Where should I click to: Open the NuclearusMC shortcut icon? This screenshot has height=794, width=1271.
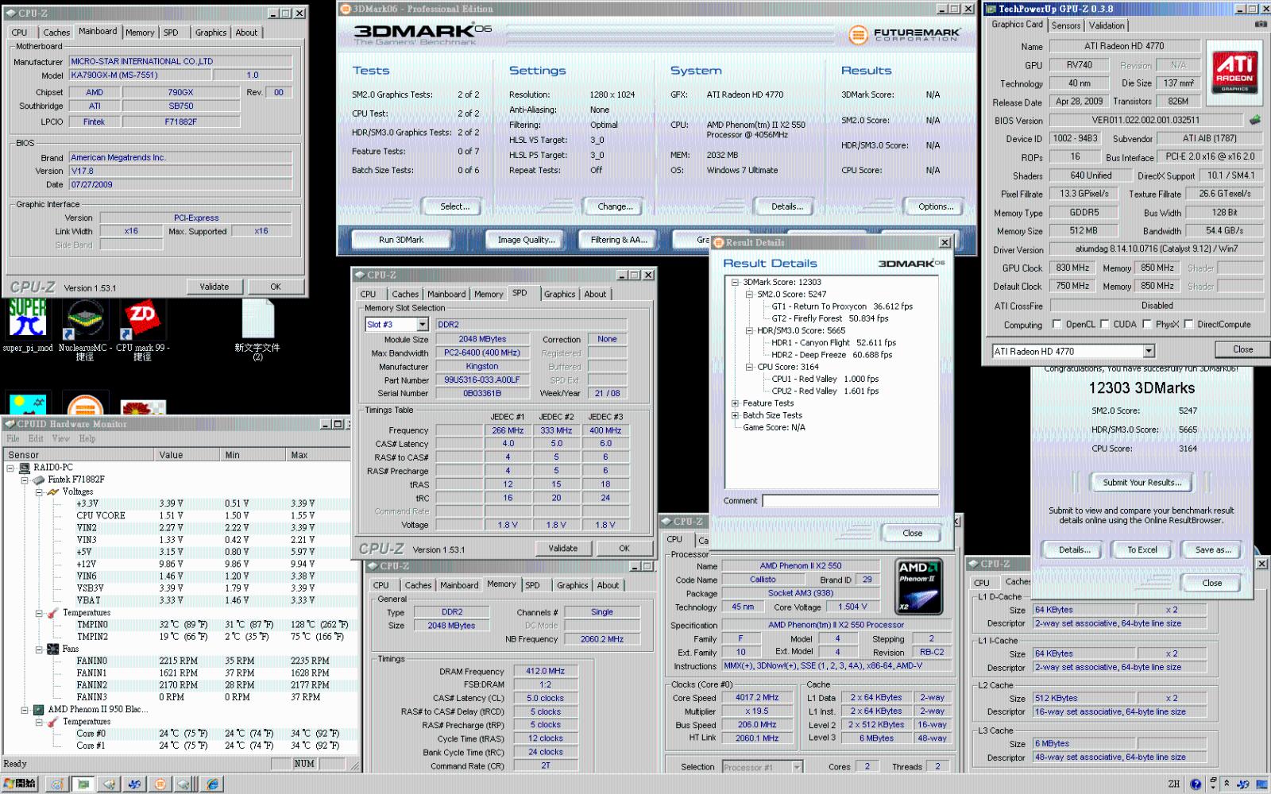click(85, 319)
